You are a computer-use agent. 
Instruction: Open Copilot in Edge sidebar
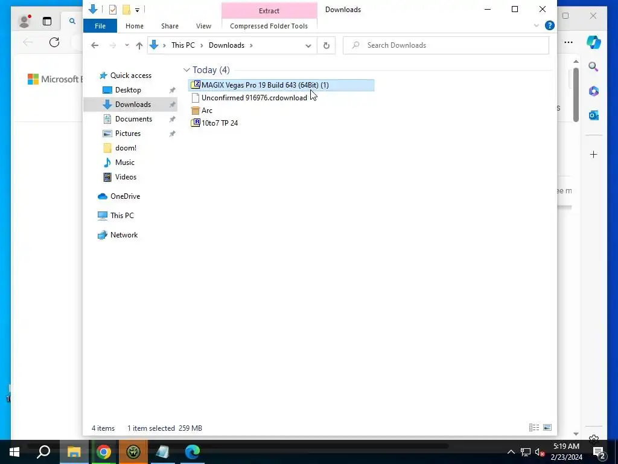tap(594, 42)
